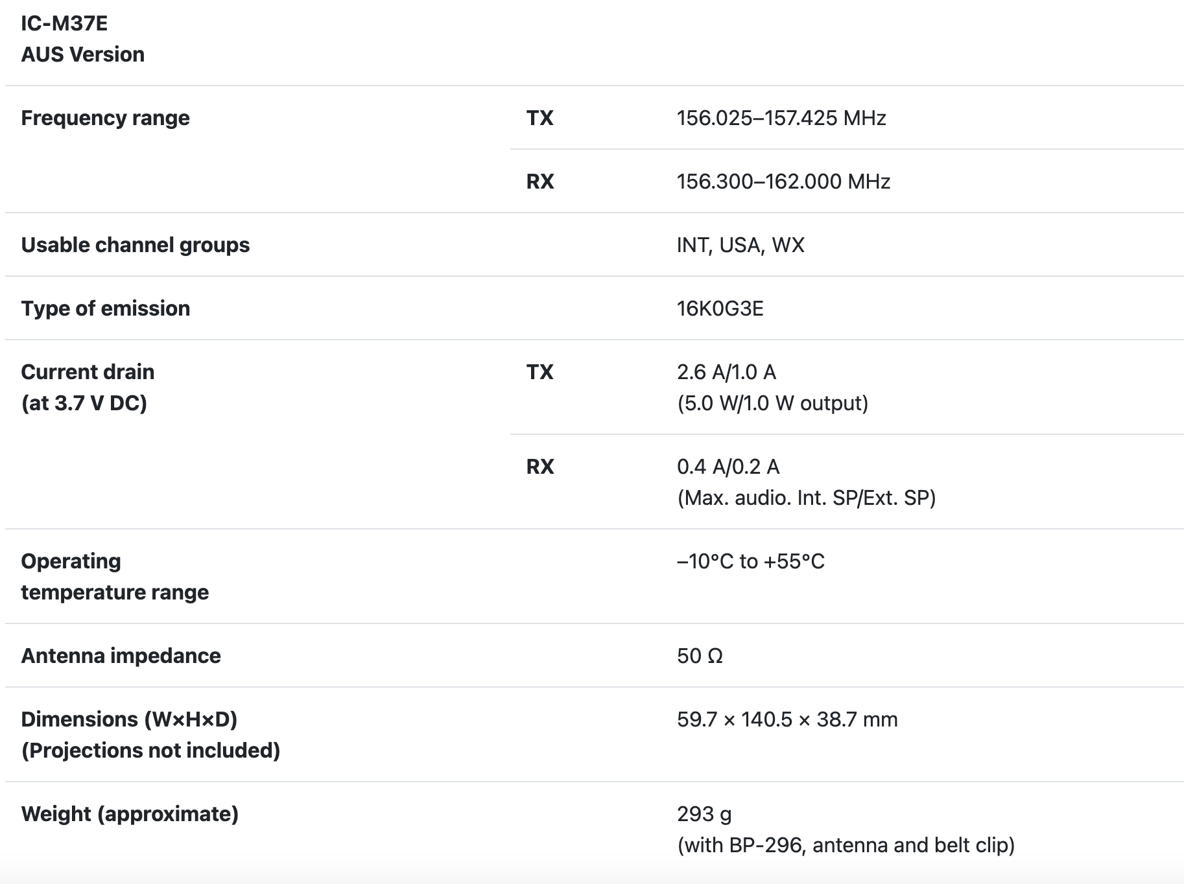Select the Type of emission label
Image resolution: width=1184 pixels, height=884 pixels.
(x=105, y=308)
